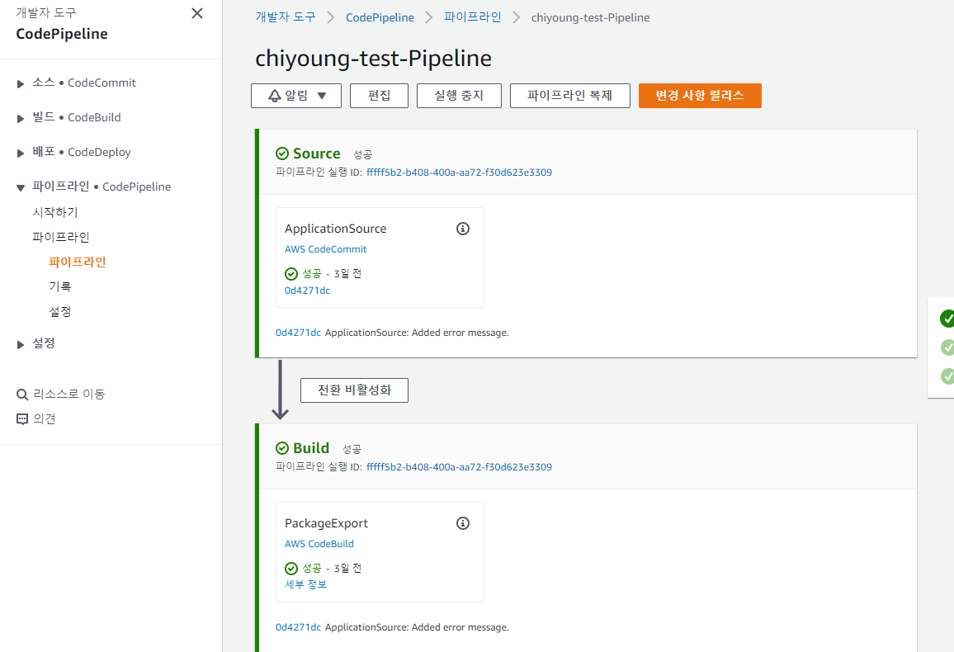Expand the 소스 CodeCommit section
The height and width of the screenshot is (652, 954).
coord(21,83)
